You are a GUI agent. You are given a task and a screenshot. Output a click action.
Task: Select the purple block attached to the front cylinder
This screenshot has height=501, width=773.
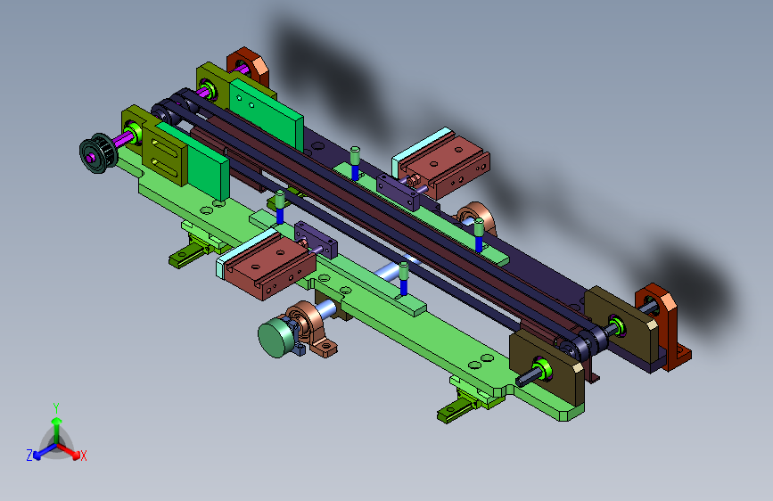click(316, 240)
